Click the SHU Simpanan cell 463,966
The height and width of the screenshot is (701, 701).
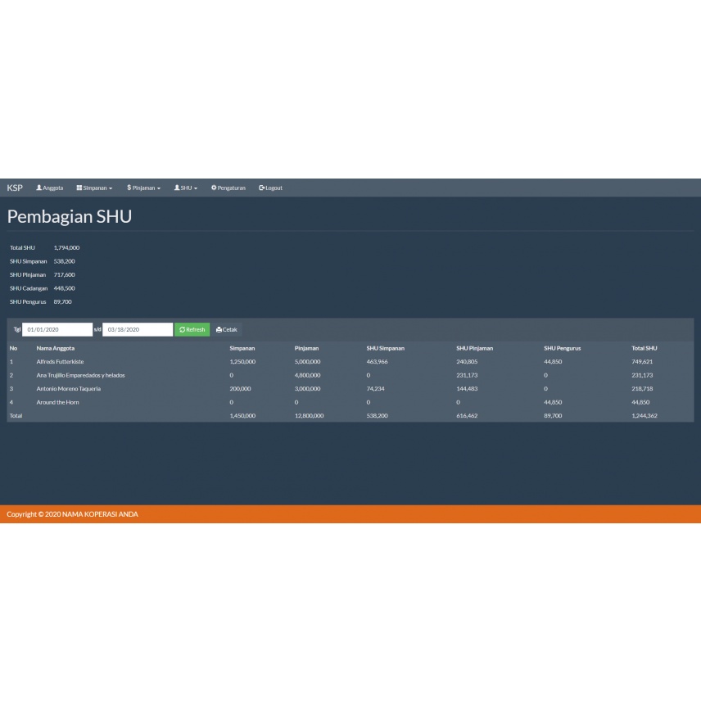[x=378, y=362]
